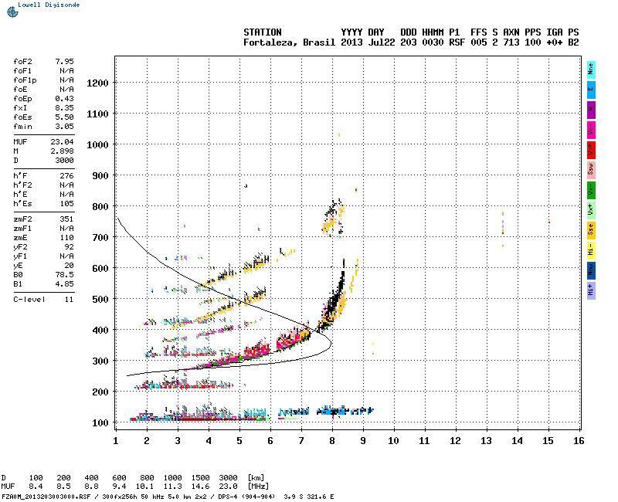618x502 pixels.
Task: Click the FZA0M_2013203003000.RSF filename text
Action: [46, 497]
